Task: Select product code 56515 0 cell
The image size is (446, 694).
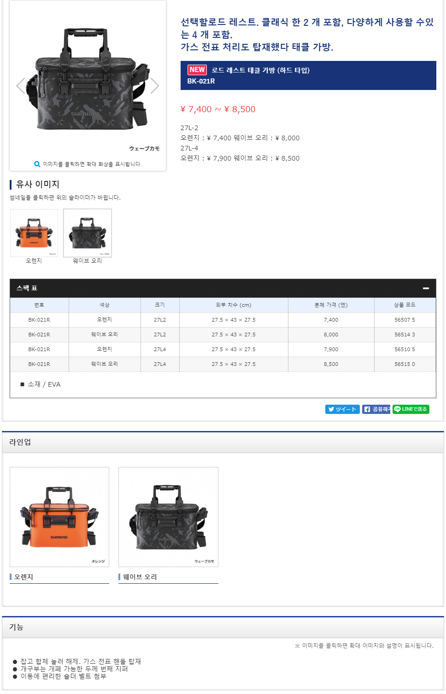Action: [x=405, y=364]
